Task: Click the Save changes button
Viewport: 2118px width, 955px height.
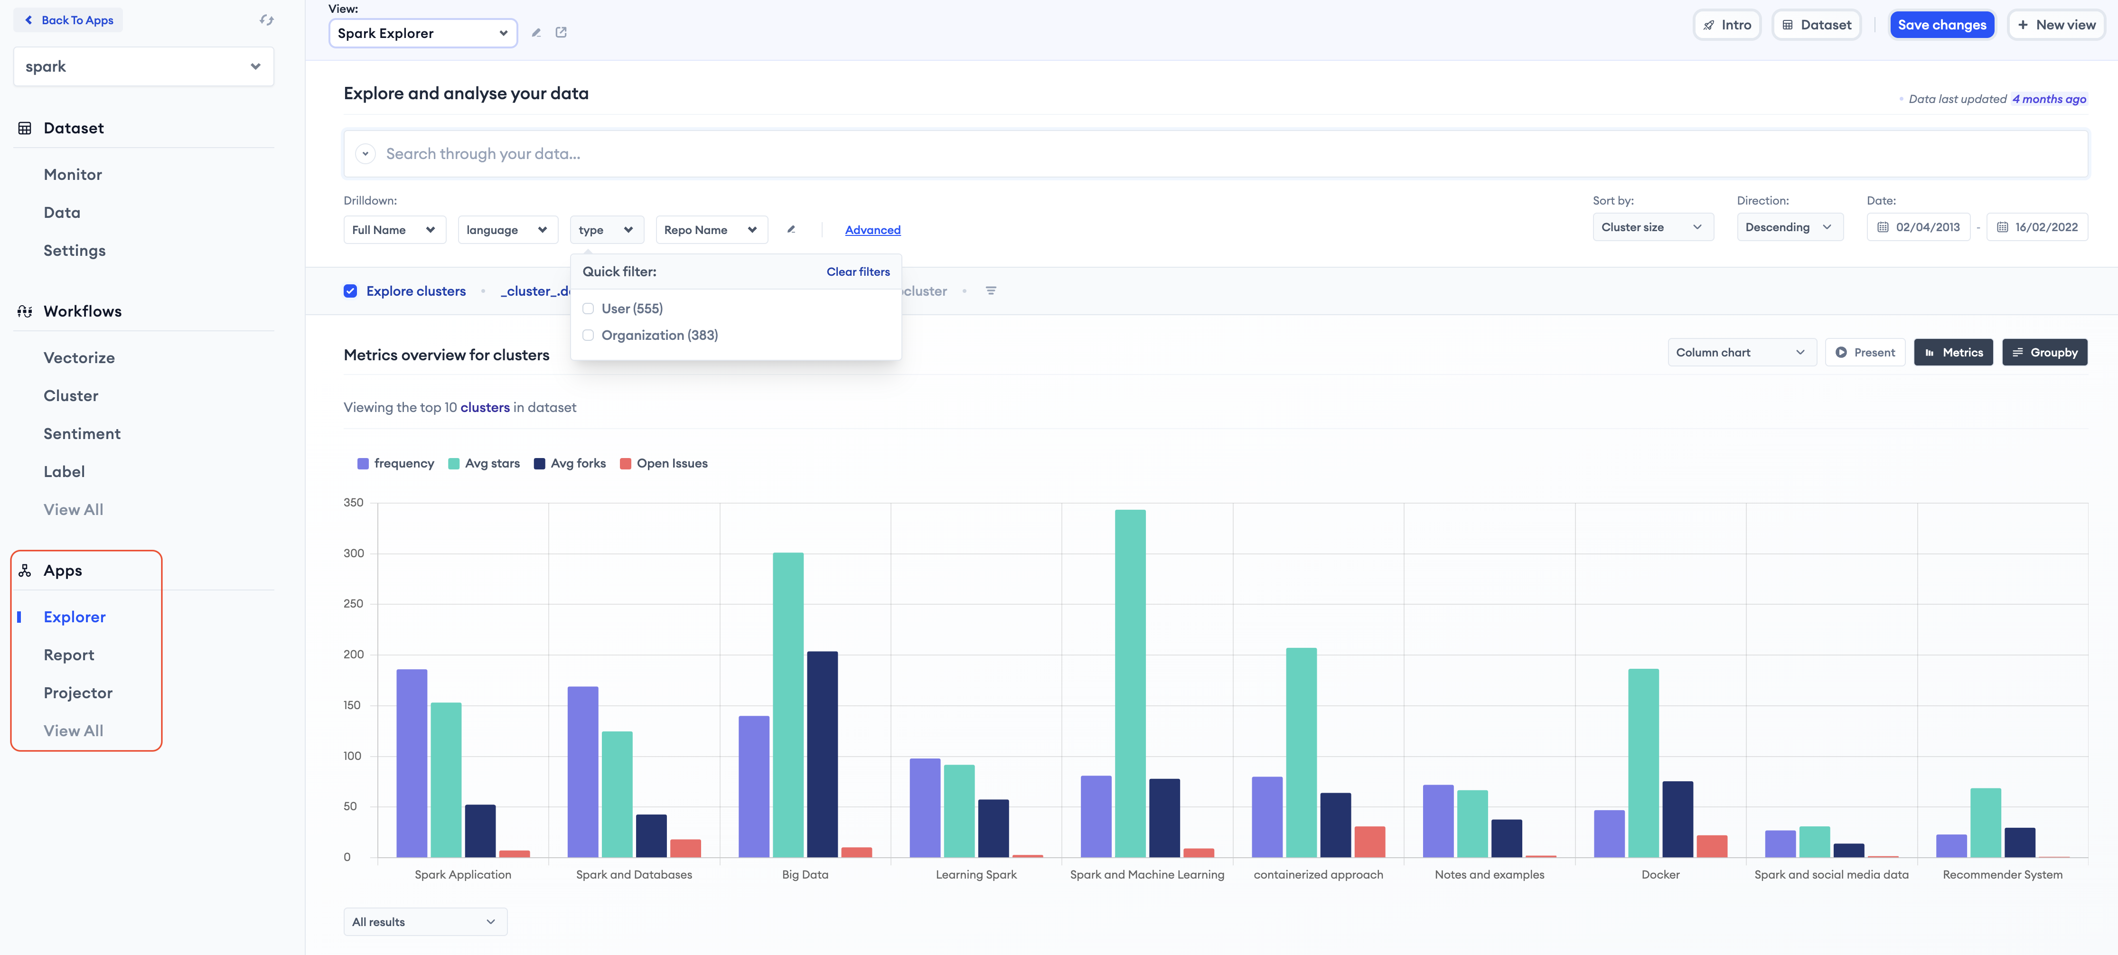Action: [1941, 25]
